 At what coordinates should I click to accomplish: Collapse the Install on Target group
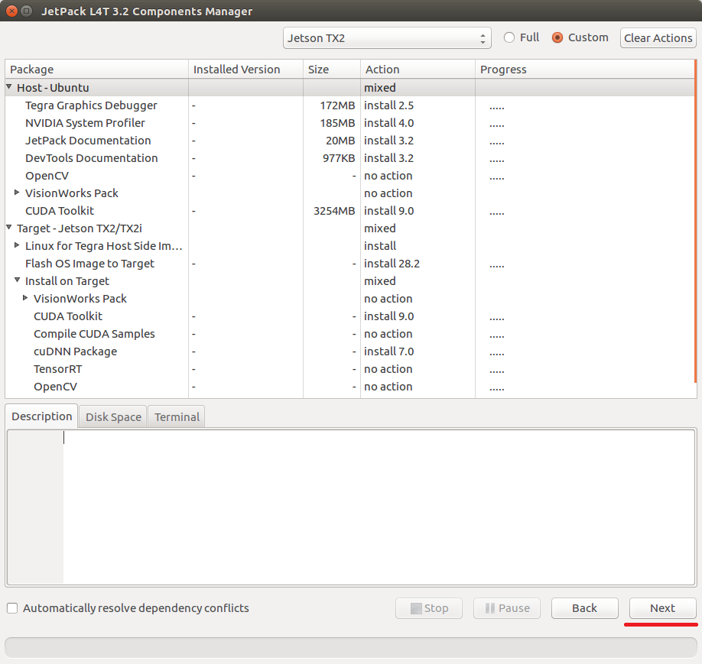tap(18, 281)
